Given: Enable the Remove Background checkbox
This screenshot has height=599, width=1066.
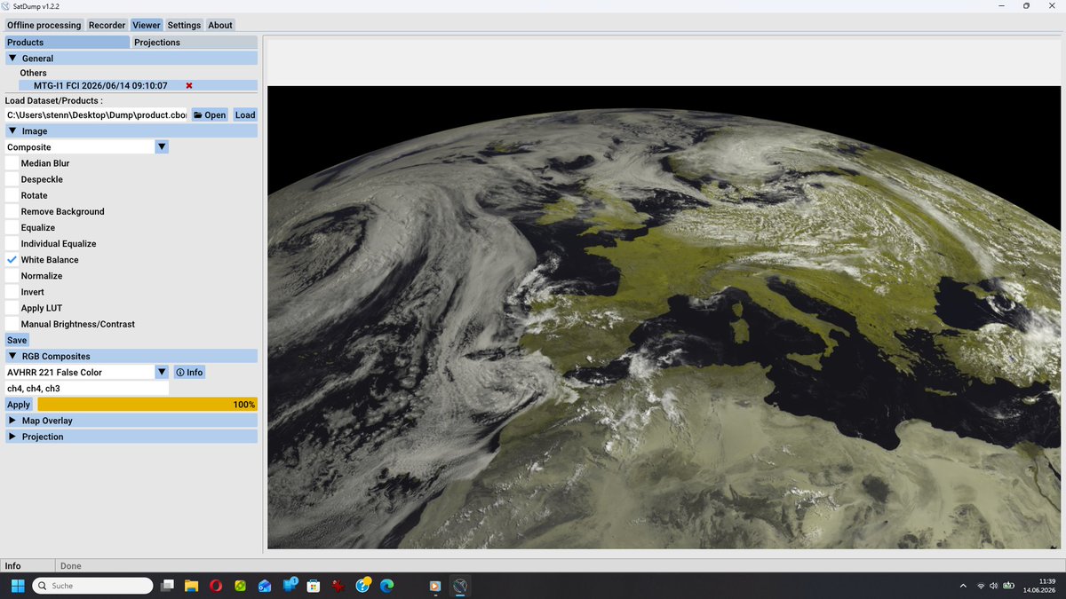Looking at the screenshot, I should (x=12, y=211).
